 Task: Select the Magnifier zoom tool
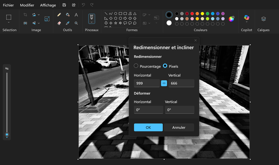click(76, 23)
